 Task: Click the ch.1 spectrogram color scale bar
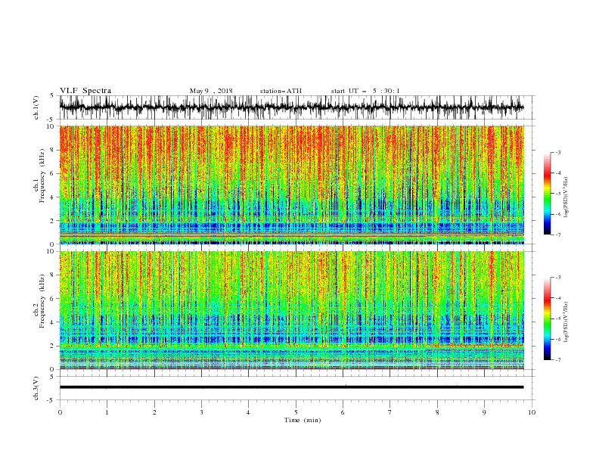tap(547, 194)
